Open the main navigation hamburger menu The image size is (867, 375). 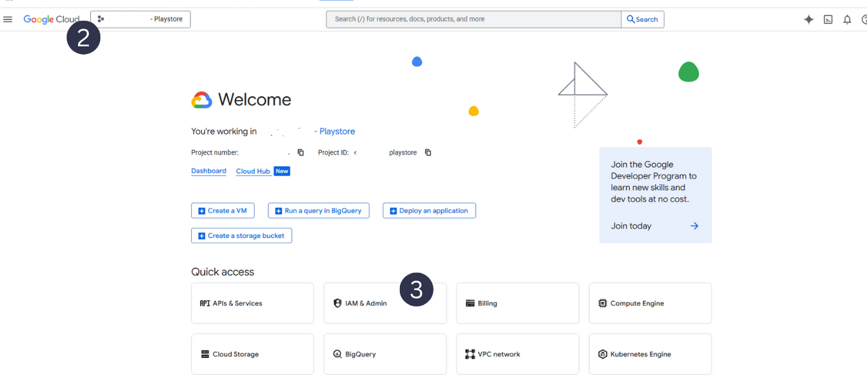click(x=8, y=20)
